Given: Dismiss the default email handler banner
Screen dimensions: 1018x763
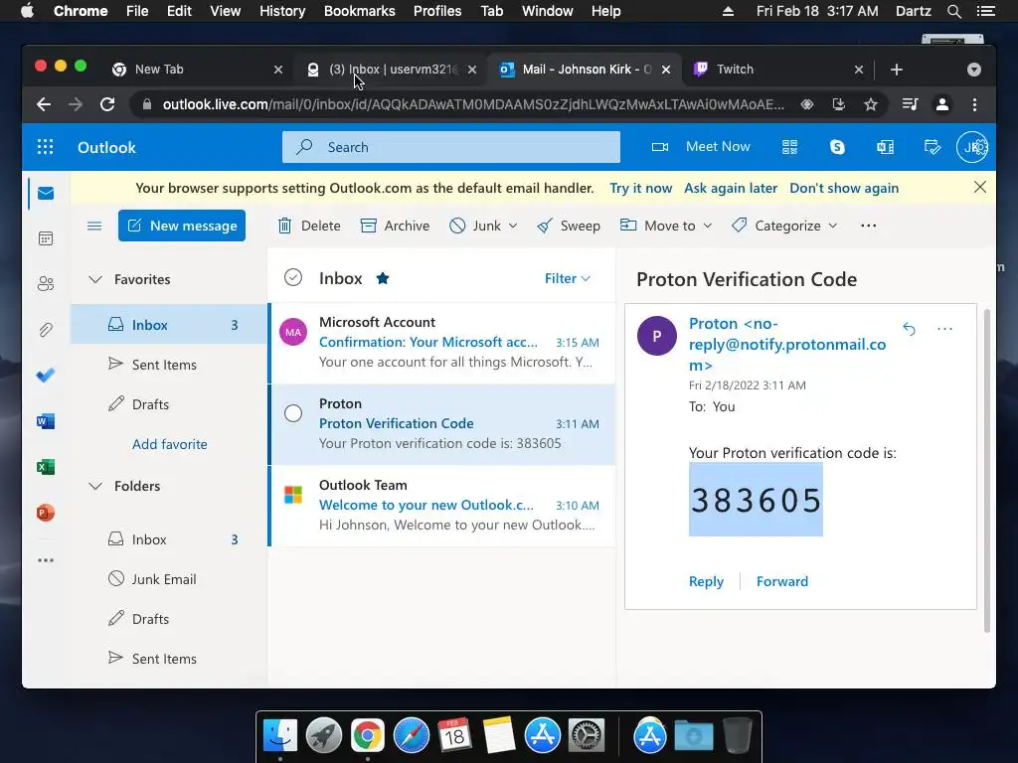Looking at the screenshot, I should click(979, 188).
